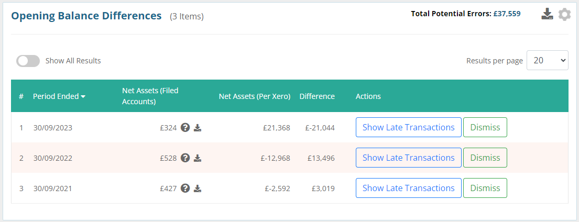Show Late Transactions for 30/09/2022
Image resolution: width=579 pixels, height=222 pixels.
408,158
